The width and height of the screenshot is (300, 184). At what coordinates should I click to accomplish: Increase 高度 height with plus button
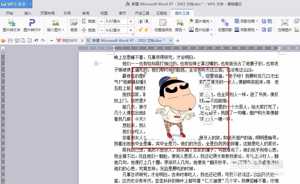pyautogui.click(x=131, y=21)
